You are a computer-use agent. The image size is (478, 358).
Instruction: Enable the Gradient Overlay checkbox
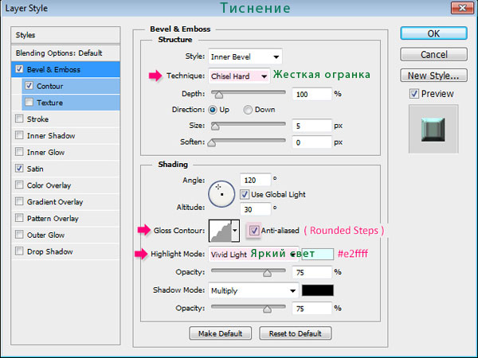(x=19, y=201)
